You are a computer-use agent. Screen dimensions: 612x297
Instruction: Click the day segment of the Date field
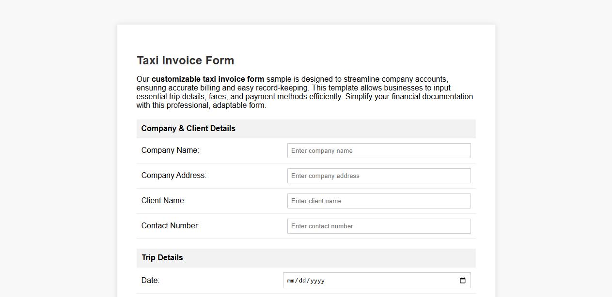(301, 280)
